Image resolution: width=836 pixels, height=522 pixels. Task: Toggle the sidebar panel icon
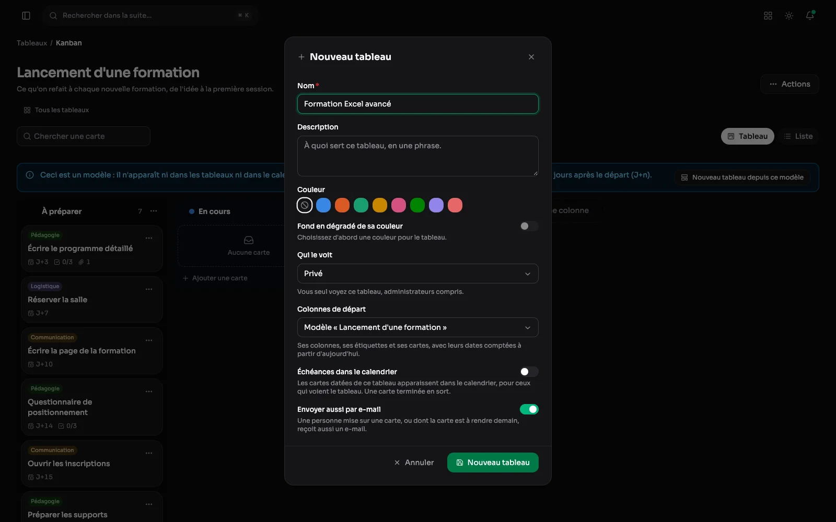[x=26, y=16]
